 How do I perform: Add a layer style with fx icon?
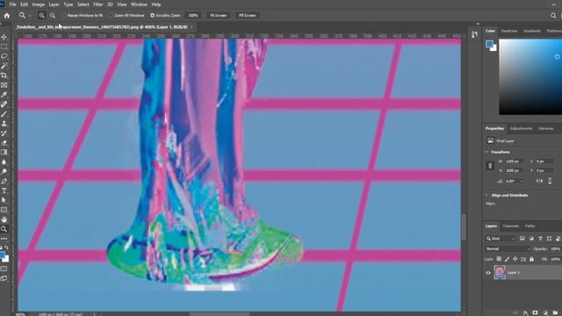[x=525, y=312]
